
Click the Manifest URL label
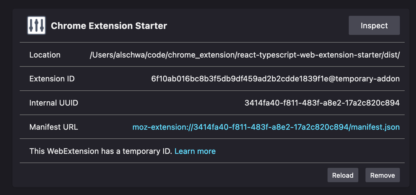click(x=53, y=127)
